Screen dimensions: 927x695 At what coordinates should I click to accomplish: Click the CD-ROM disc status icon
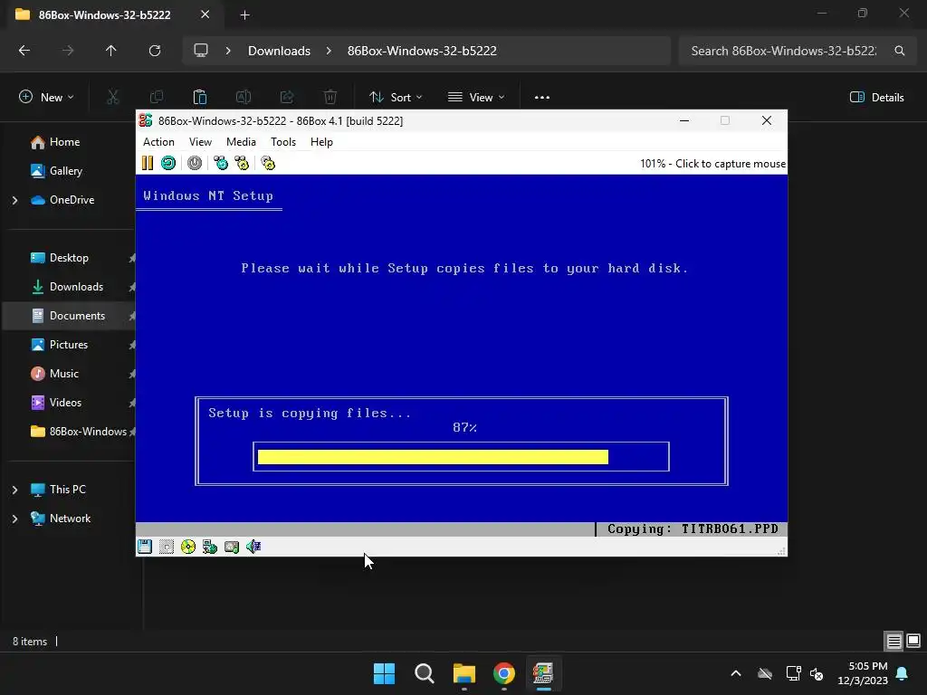[188, 547]
